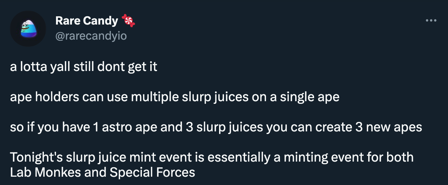
Task: Click the "ape holders can use multiple" sentence
Action: (174, 97)
